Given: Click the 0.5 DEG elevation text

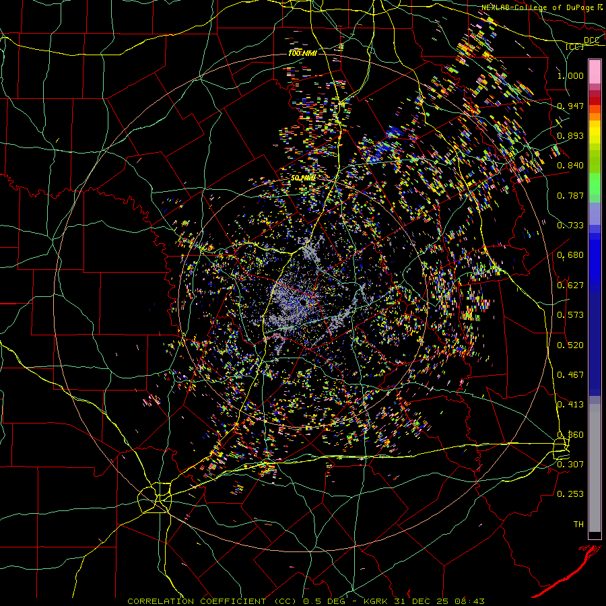Looking at the screenshot, I should click(325, 601).
